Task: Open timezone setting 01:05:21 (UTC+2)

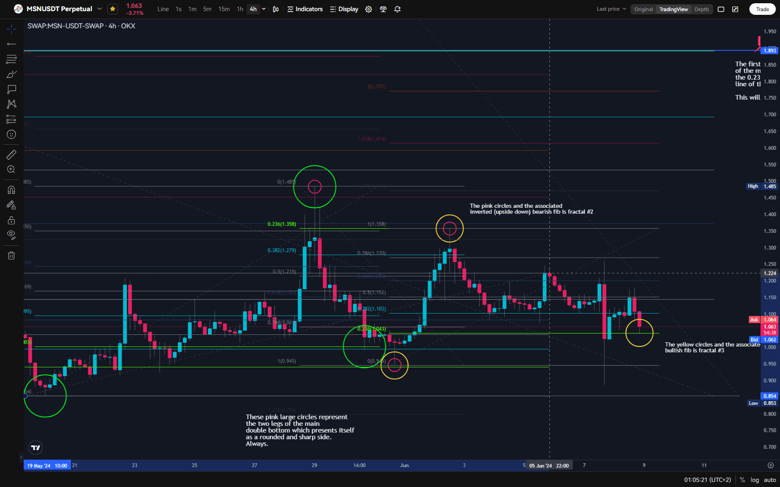Action: click(x=708, y=480)
